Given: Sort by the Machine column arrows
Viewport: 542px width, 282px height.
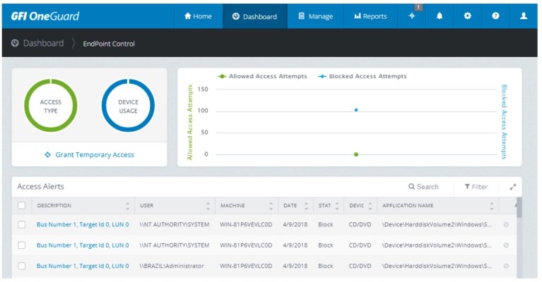Looking at the screenshot, I should 270,206.
